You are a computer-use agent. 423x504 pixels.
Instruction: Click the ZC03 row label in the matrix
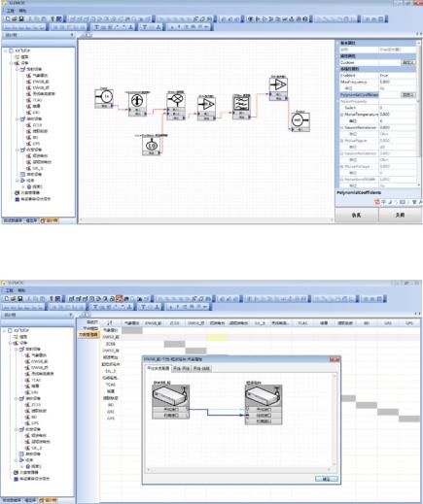[110, 344]
